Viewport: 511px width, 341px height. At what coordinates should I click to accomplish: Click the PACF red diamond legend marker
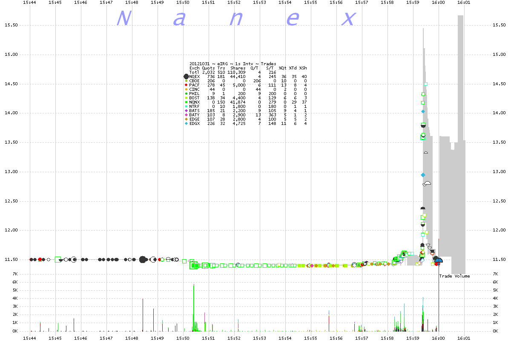tap(186, 85)
